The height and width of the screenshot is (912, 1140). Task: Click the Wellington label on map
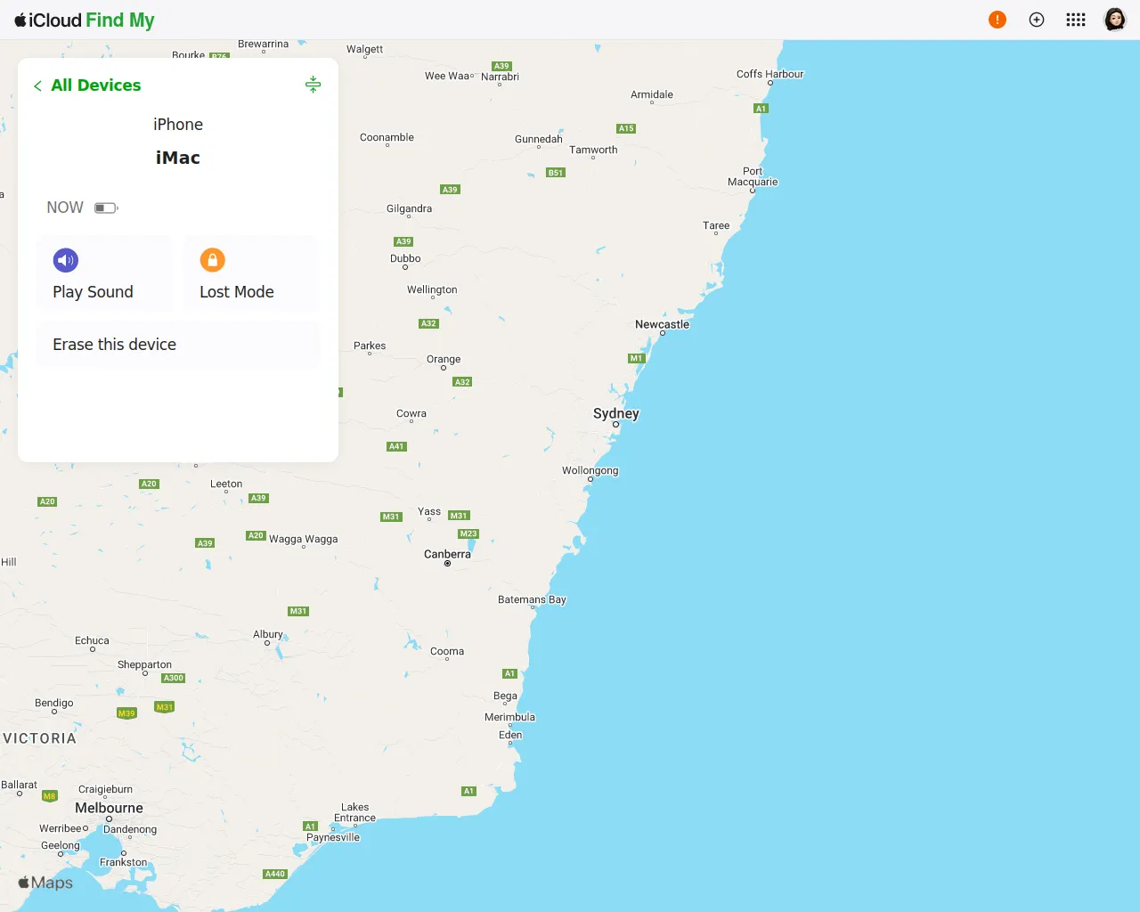click(x=432, y=289)
